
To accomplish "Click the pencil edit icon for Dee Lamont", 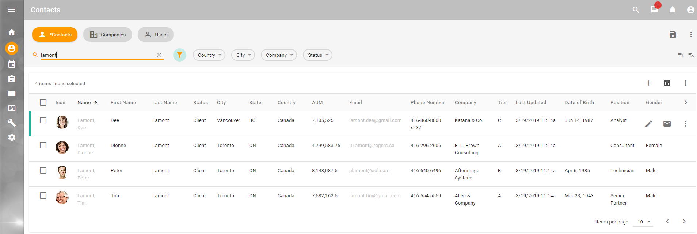I will tap(648, 124).
